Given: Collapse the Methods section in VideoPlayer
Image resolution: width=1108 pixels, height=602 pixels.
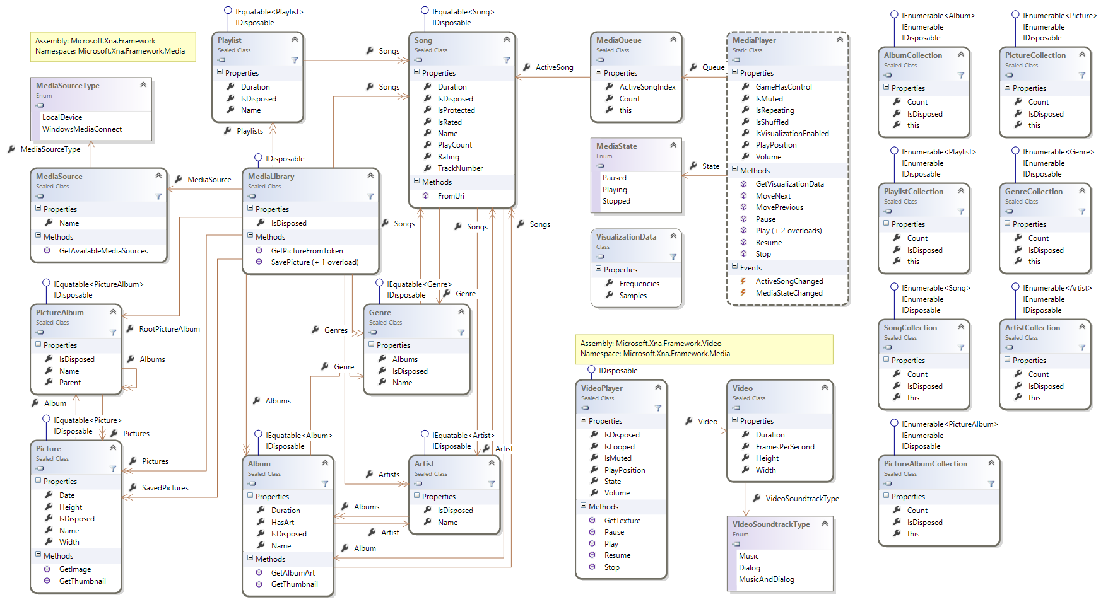Looking at the screenshot, I should click(x=584, y=506).
